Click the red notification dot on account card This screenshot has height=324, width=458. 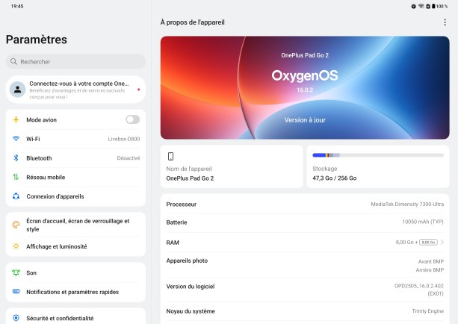[x=138, y=90]
